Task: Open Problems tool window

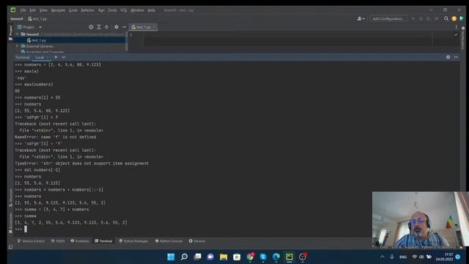Action: [80, 241]
